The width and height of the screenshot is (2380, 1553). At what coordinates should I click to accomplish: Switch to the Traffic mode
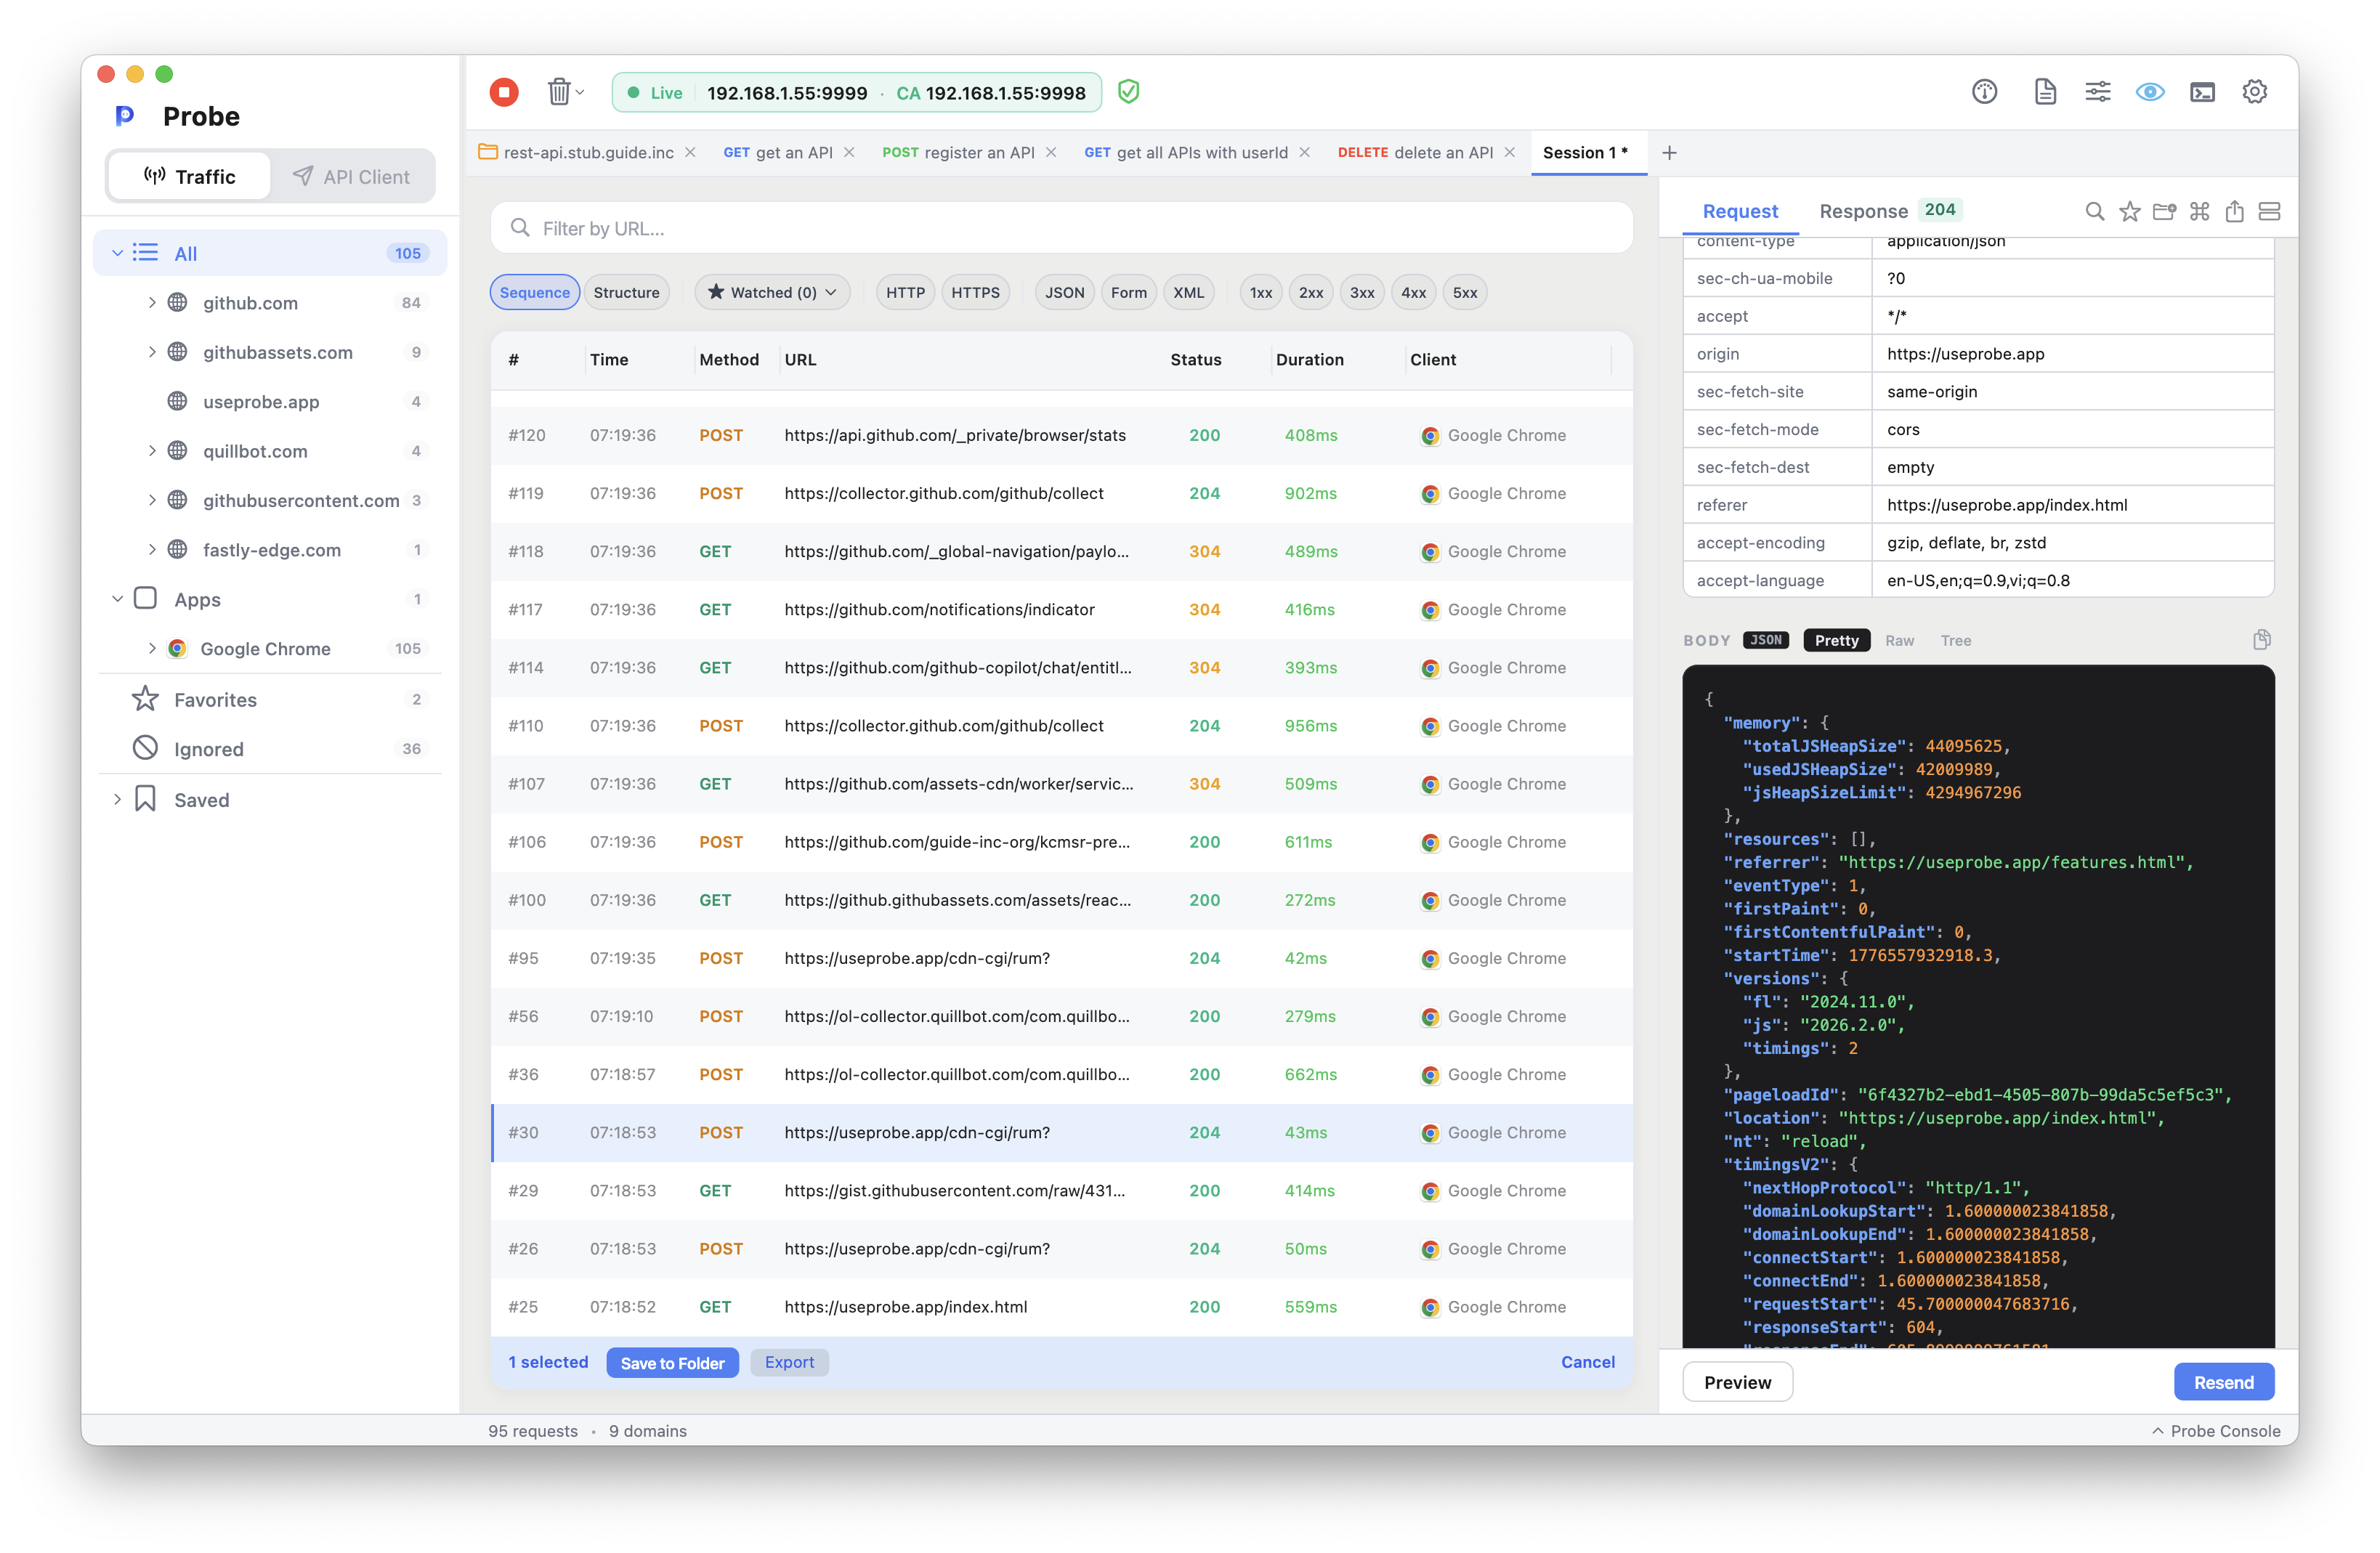coord(189,177)
